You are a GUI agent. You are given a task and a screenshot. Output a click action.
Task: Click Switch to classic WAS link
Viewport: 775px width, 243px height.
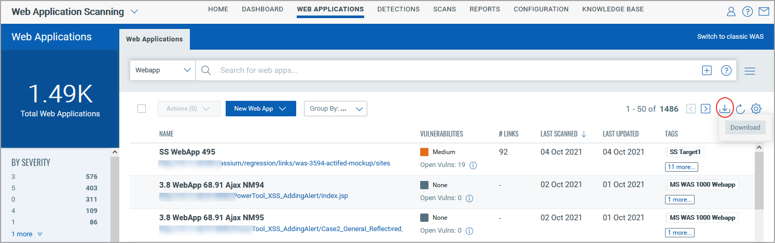coord(730,37)
